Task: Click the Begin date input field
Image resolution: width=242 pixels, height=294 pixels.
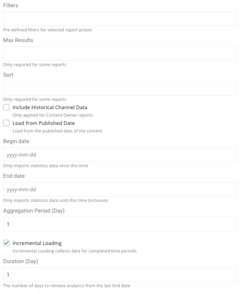Action: pos(120,155)
